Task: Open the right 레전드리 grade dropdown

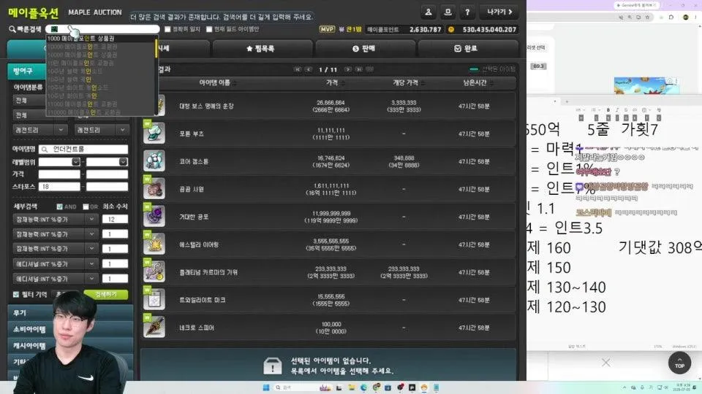Action: click(x=102, y=130)
